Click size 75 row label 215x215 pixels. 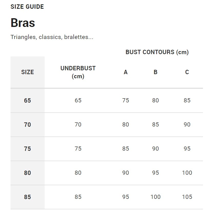[27, 149]
